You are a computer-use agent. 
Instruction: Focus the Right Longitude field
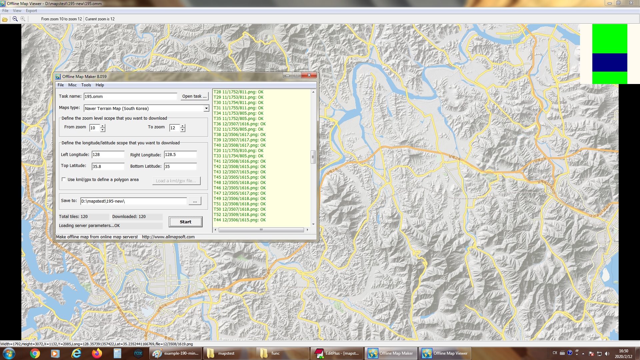[x=180, y=155]
